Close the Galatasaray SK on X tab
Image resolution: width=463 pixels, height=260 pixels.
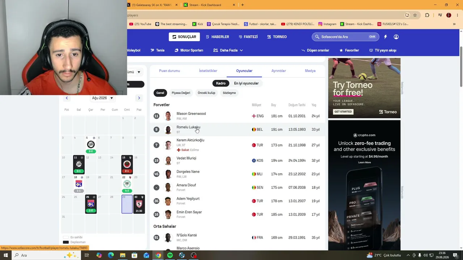tap(177, 5)
